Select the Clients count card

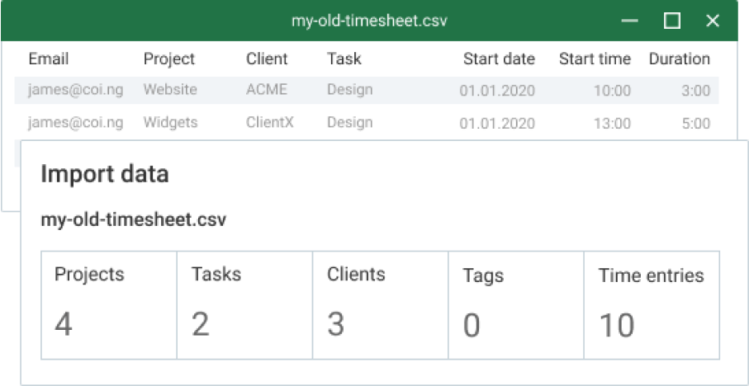[380, 305]
